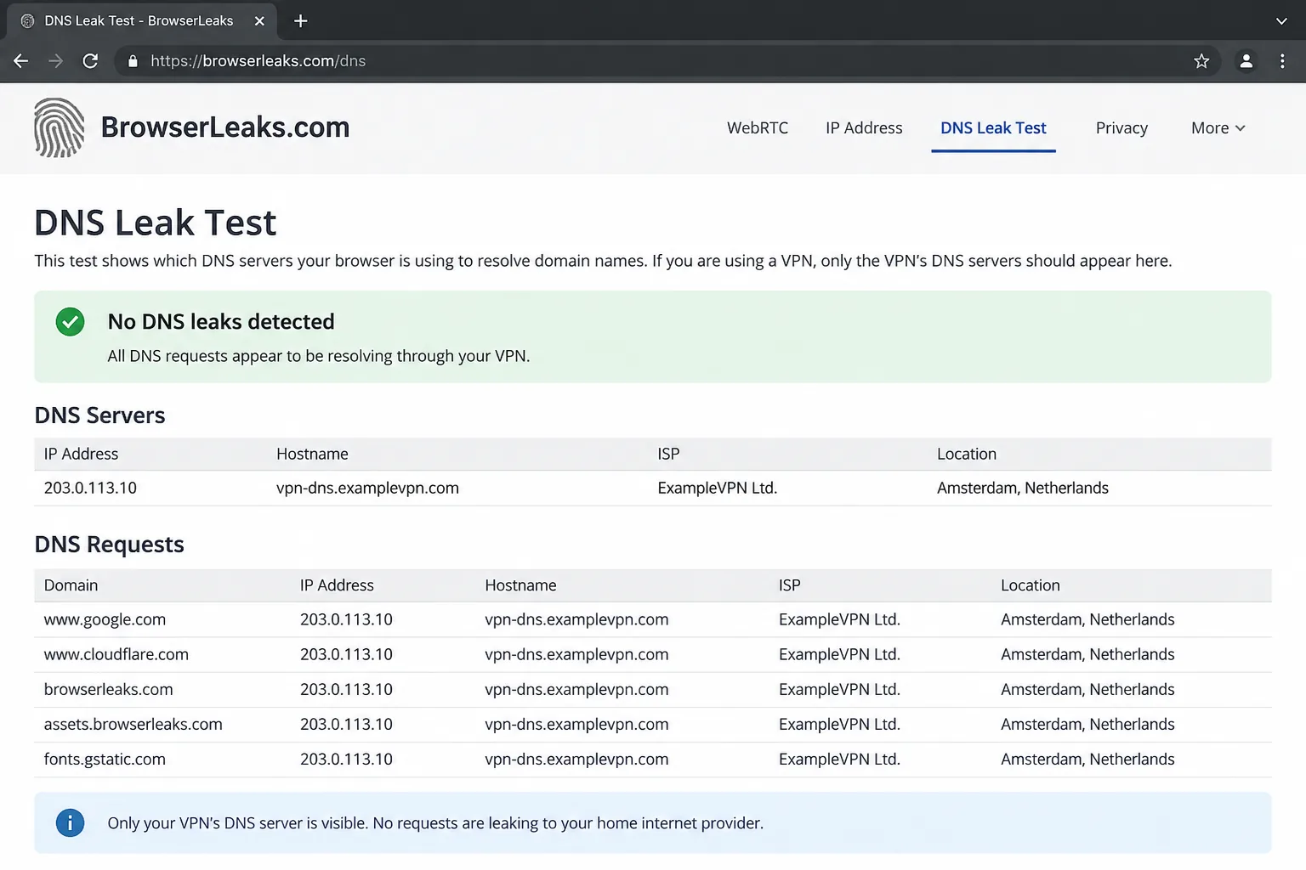Image resolution: width=1306 pixels, height=870 pixels.
Task: Click the DNS Leak Test page heading
Action: (155, 223)
